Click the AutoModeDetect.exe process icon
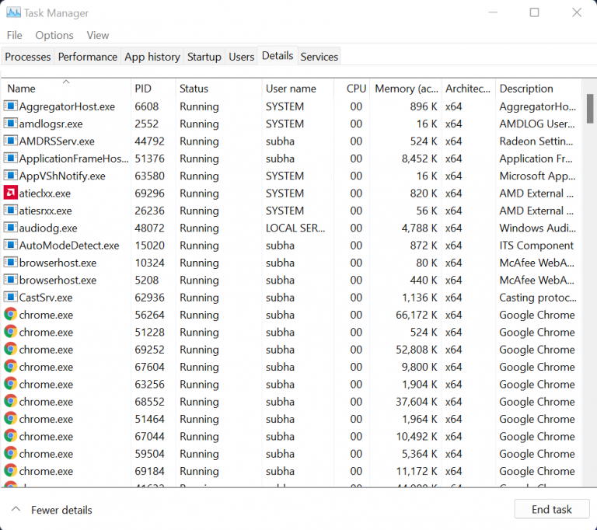Viewport: 597px width, 530px height. (10, 245)
